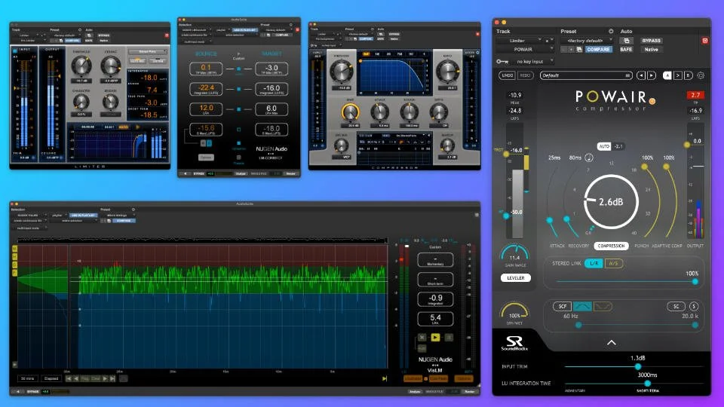Open POWAIR plugin name dropdown
Screen dimensions: 724x407
pos(525,50)
